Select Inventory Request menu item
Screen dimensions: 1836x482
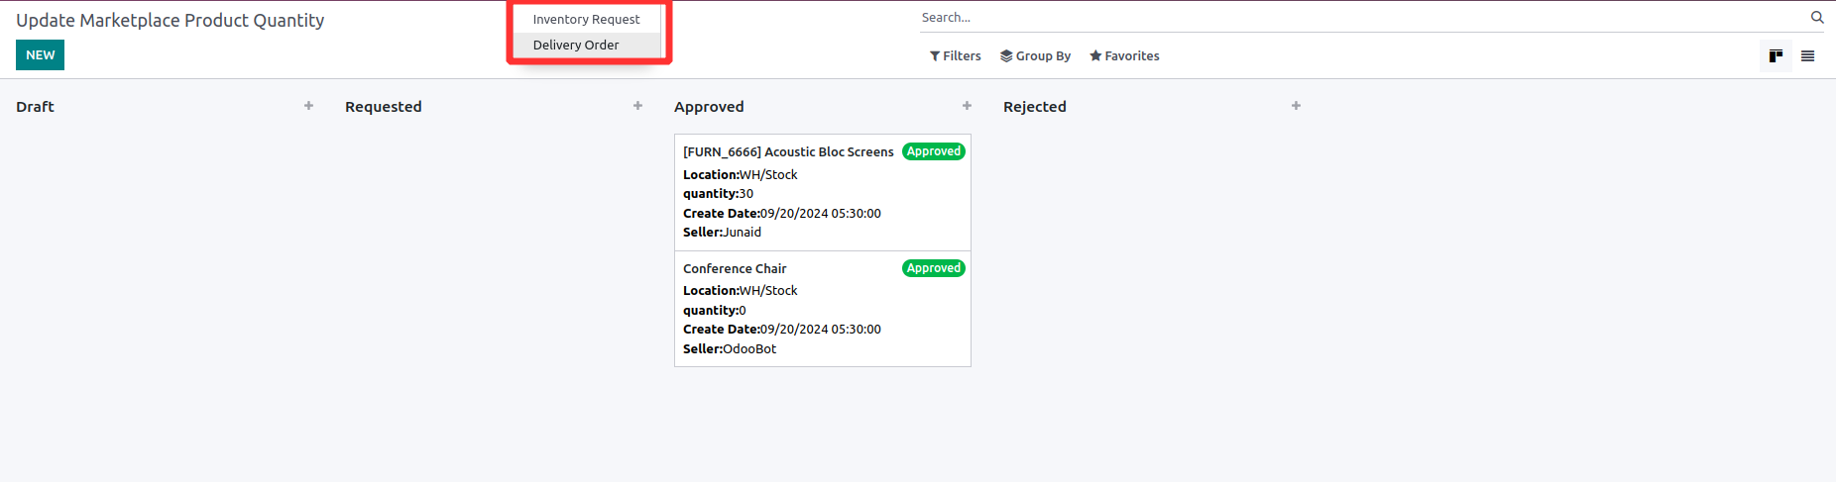(x=586, y=20)
